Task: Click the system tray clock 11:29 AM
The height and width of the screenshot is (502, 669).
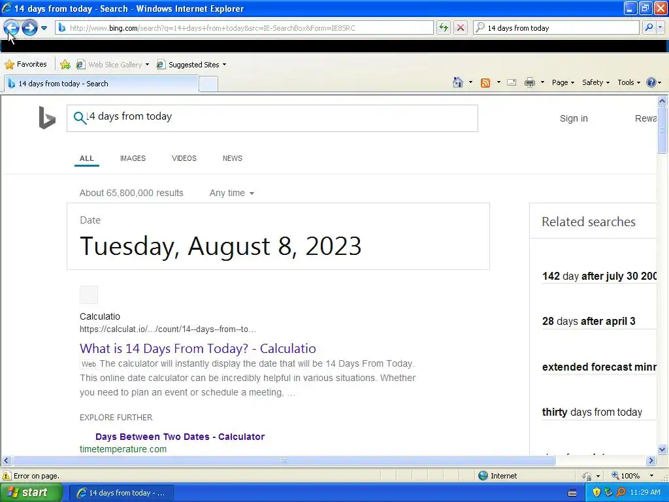Action: (x=645, y=493)
